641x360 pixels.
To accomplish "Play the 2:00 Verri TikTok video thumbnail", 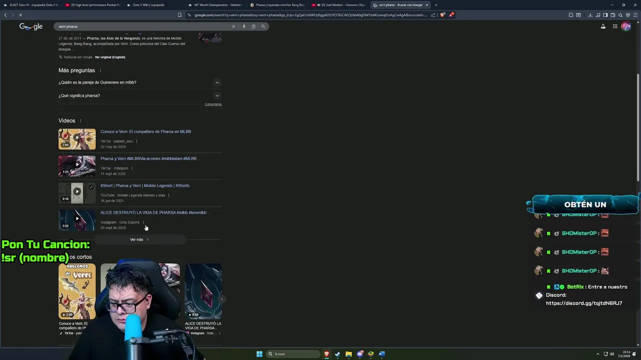I will (x=77, y=139).
